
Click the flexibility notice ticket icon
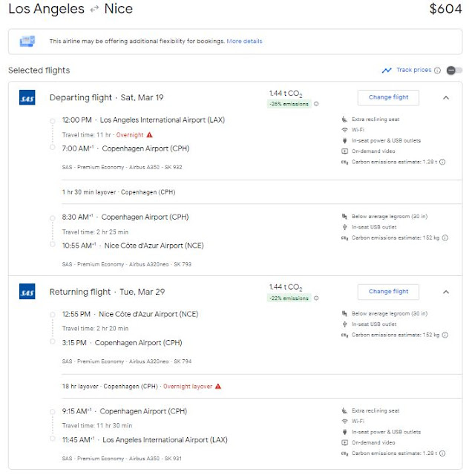click(28, 41)
